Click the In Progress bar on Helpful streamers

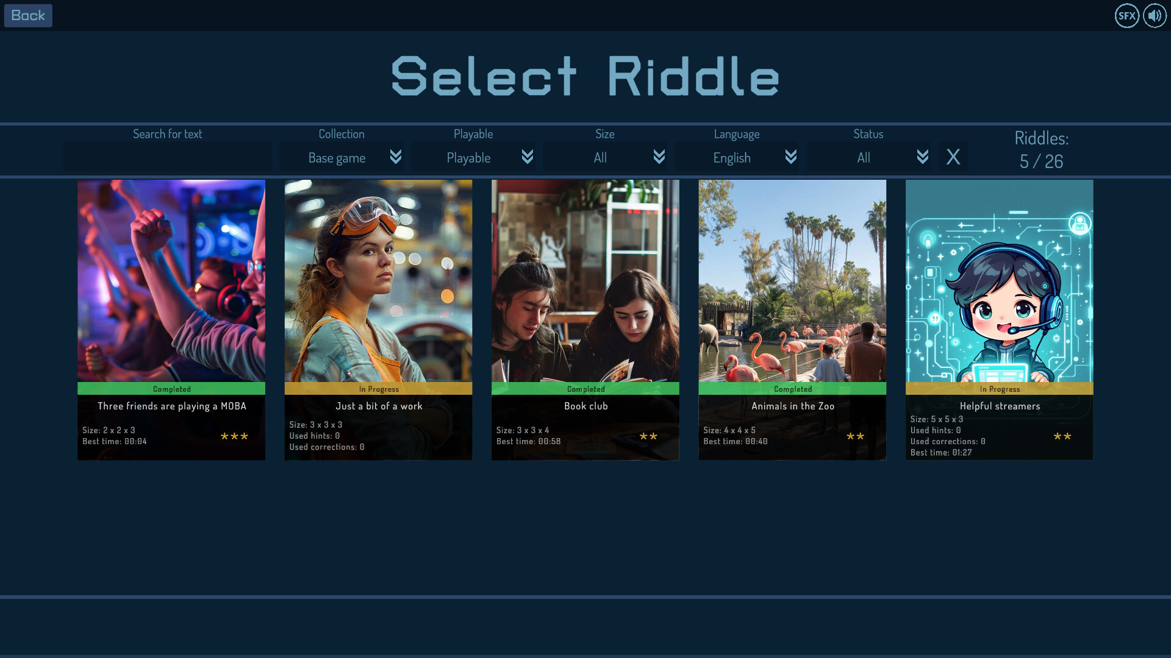click(999, 389)
